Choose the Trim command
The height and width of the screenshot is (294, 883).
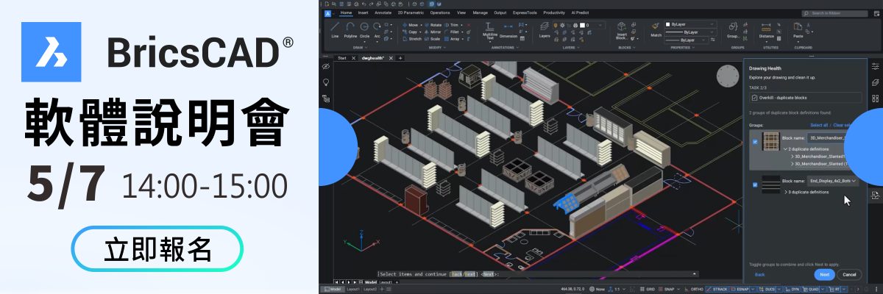pos(453,24)
